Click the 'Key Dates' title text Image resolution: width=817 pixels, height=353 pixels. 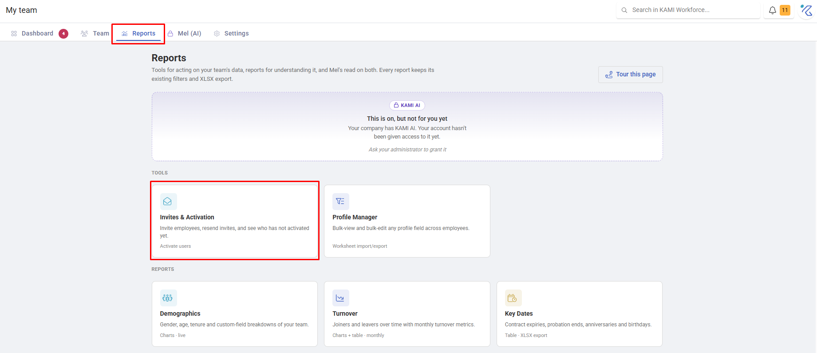pos(519,313)
